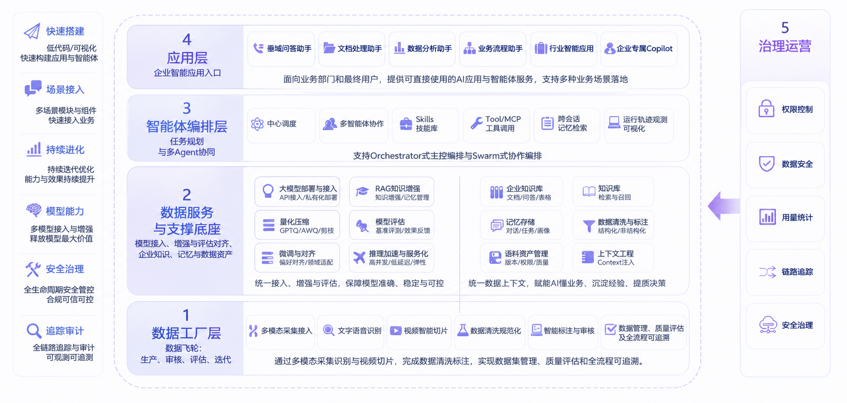Click the text 合规可信可控
The image size is (847, 403).
point(70,299)
